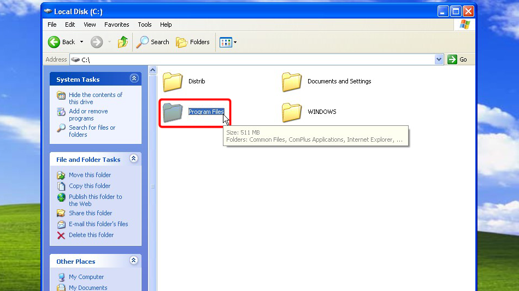Expand the Address bar dropdown arrow
This screenshot has height=291, width=519.
pos(439,59)
